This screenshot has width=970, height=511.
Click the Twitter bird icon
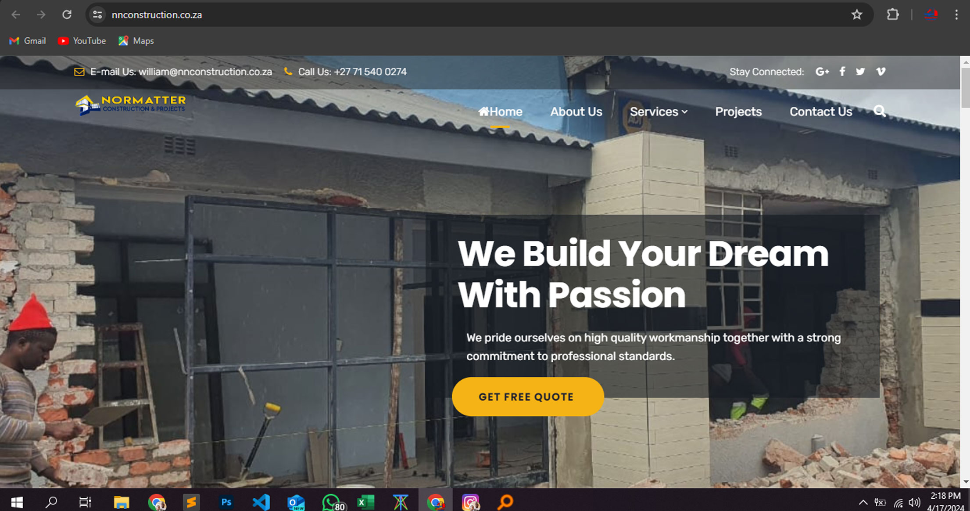tap(860, 72)
